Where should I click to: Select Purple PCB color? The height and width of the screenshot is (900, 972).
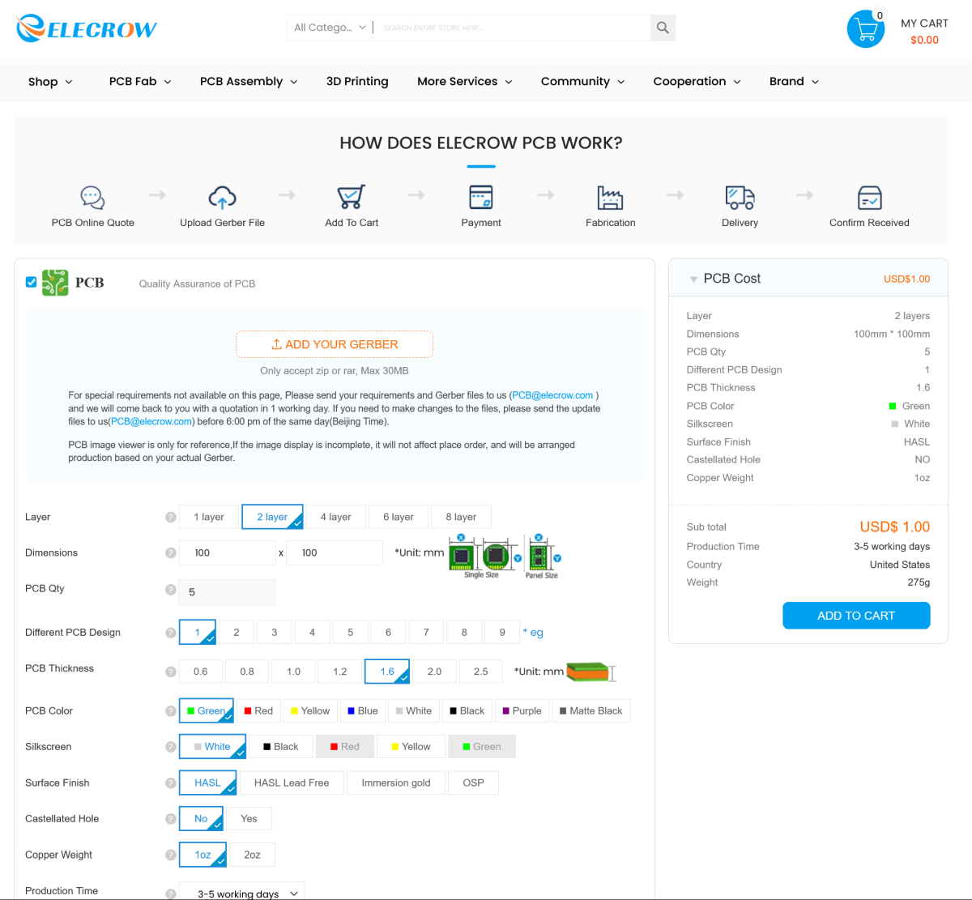522,711
